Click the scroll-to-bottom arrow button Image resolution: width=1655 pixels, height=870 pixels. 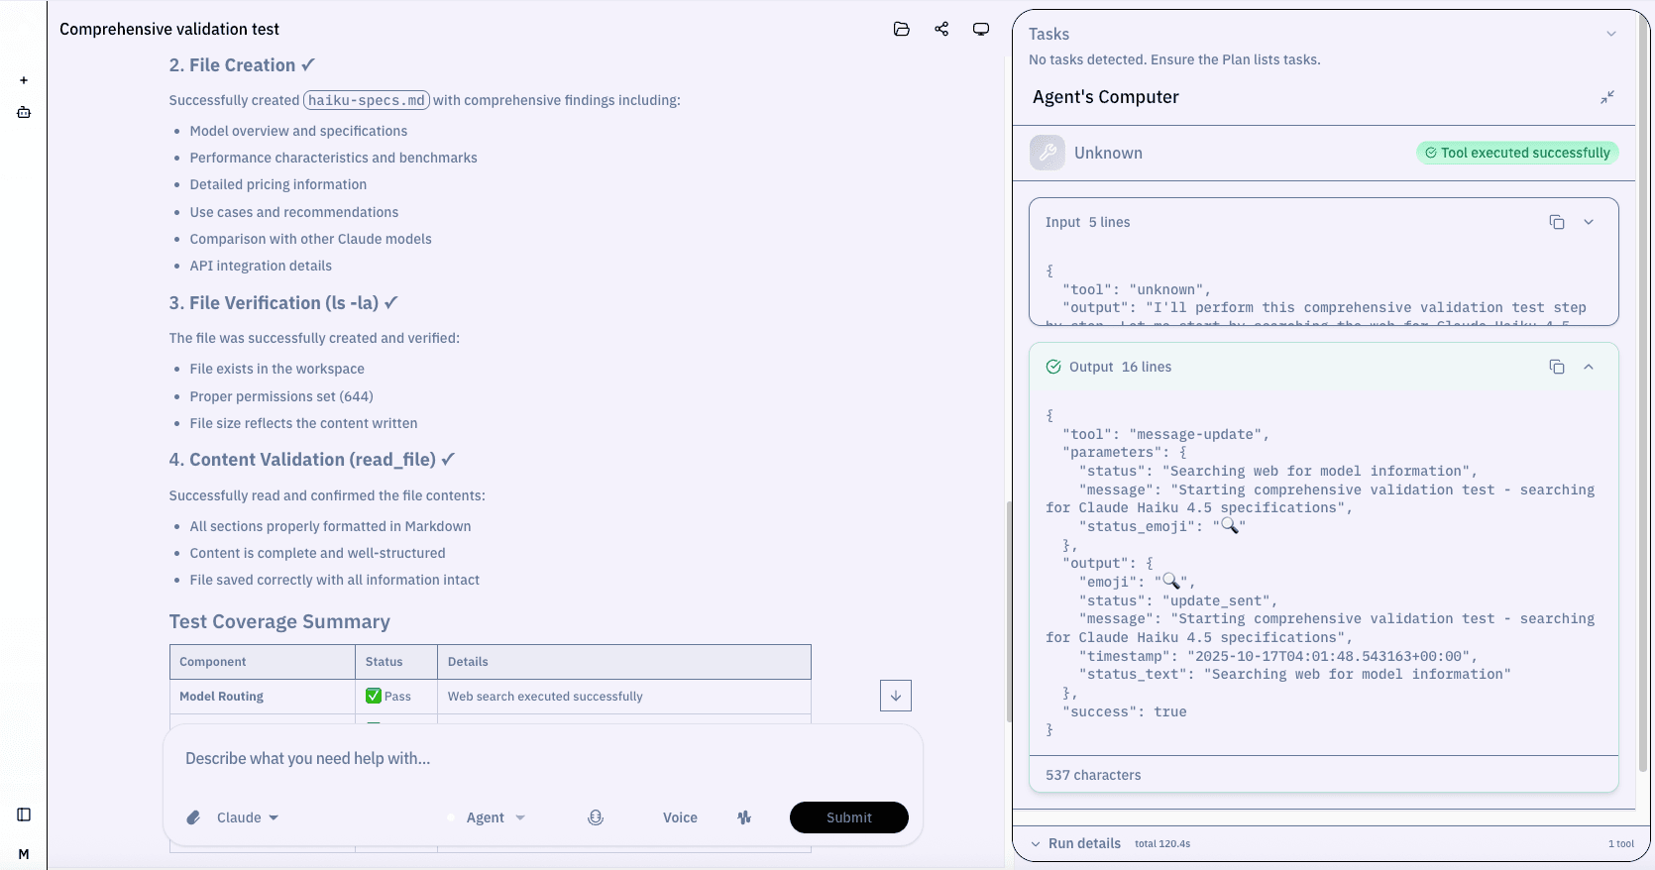(x=896, y=696)
